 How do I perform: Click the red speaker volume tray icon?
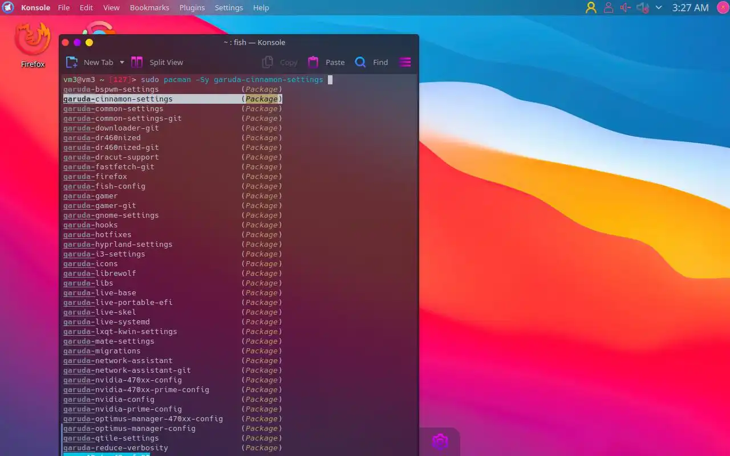[x=626, y=7]
